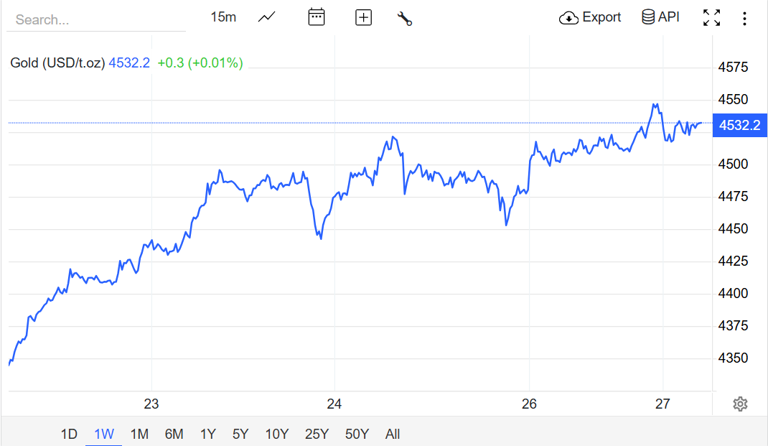Toggle fullscreen chart view

tap(711, 18)
